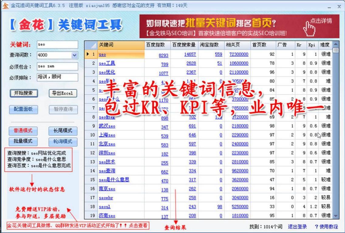Open the 南京seo keyword link
345x233 pixels.
(x=107, y=189)
